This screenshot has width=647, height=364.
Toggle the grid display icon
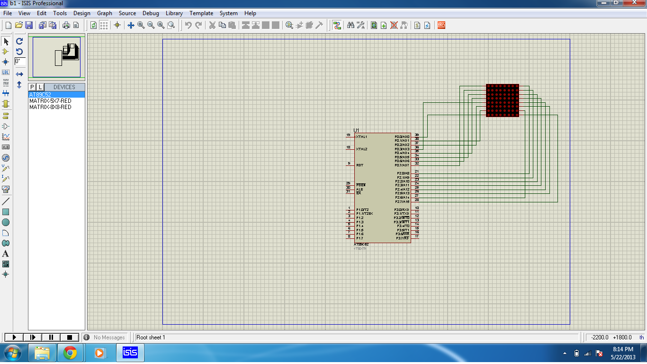click(x=104, y=25)
